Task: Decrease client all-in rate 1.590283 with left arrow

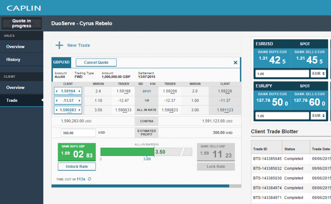Action: (57, 110)
